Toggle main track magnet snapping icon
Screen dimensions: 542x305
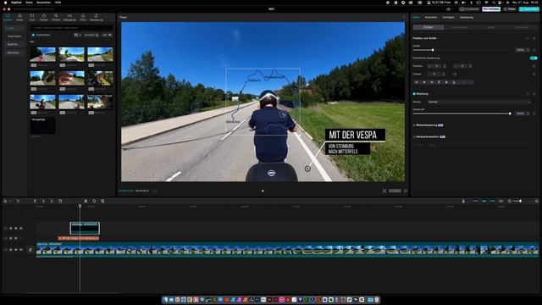[475, 201]
